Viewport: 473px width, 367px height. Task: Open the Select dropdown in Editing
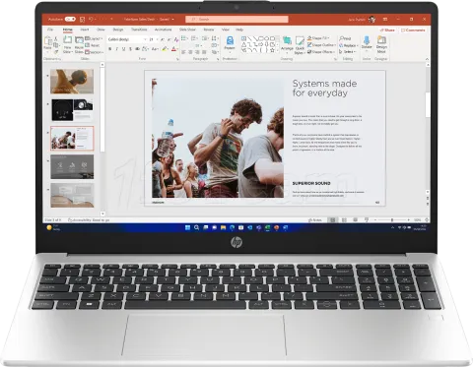click(x=347, y=52)
